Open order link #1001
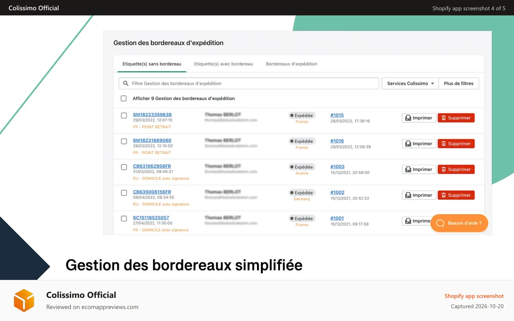 337,218
